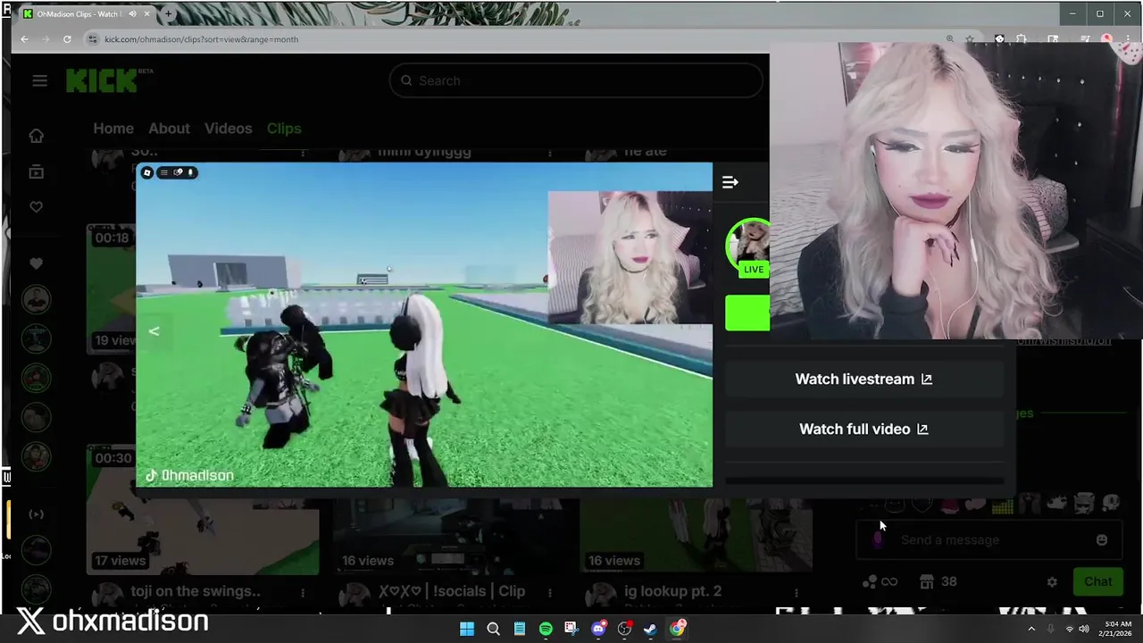Open Discord from the taskbar
This screenshot has height=643, width=1143.
click(x=598, y=629)
